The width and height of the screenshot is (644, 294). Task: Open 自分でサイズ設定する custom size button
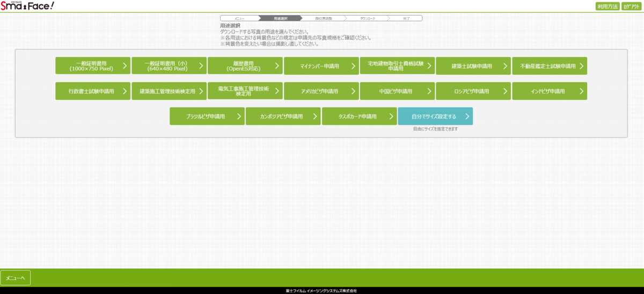[435, 116]
